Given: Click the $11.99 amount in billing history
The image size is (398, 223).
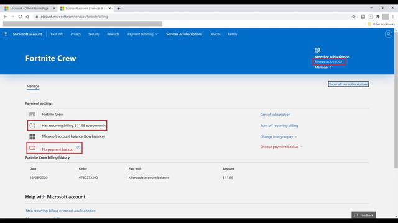Looking at the screenshot, I should (x=228, y=178).
